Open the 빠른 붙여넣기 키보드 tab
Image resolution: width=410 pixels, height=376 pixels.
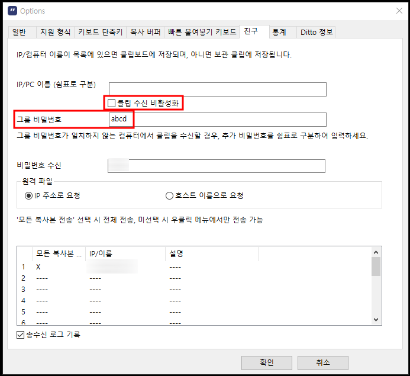point(202,32)
